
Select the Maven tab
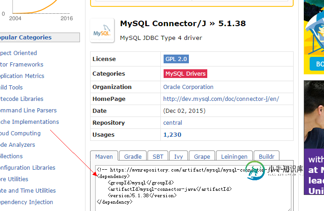click(x=104, y=156)
